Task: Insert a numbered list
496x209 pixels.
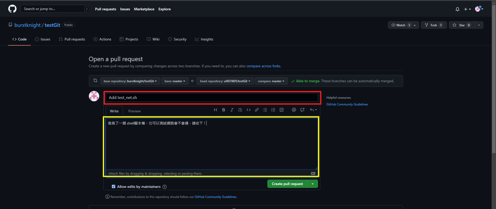Action: pyautogui.click(x=273, y=110)
